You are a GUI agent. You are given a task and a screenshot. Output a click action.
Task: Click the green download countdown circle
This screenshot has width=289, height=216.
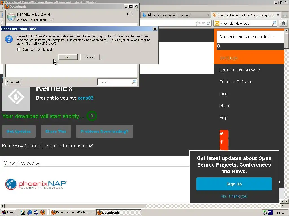click(x=92, y=116)
